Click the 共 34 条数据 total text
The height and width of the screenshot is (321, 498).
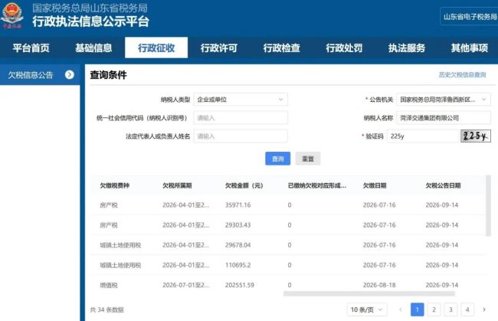pyautogui.click(x=106, y=310)
